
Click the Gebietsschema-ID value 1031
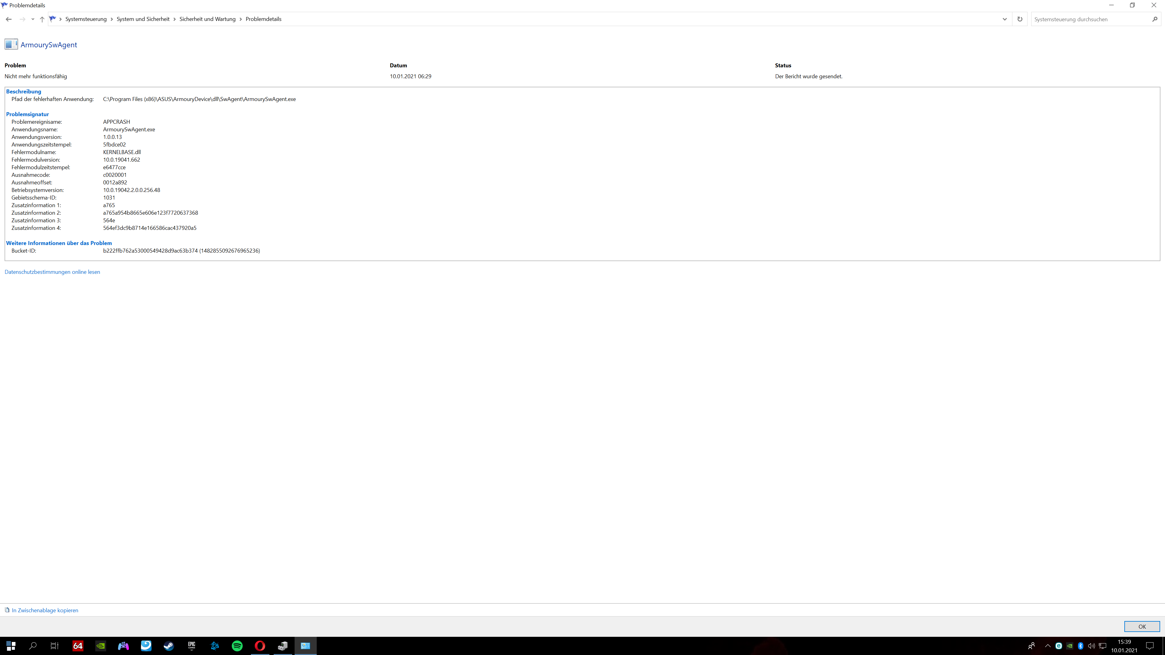point(109,197)
